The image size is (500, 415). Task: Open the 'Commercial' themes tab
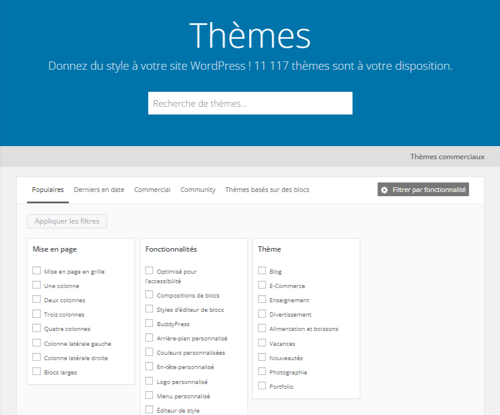152,189
